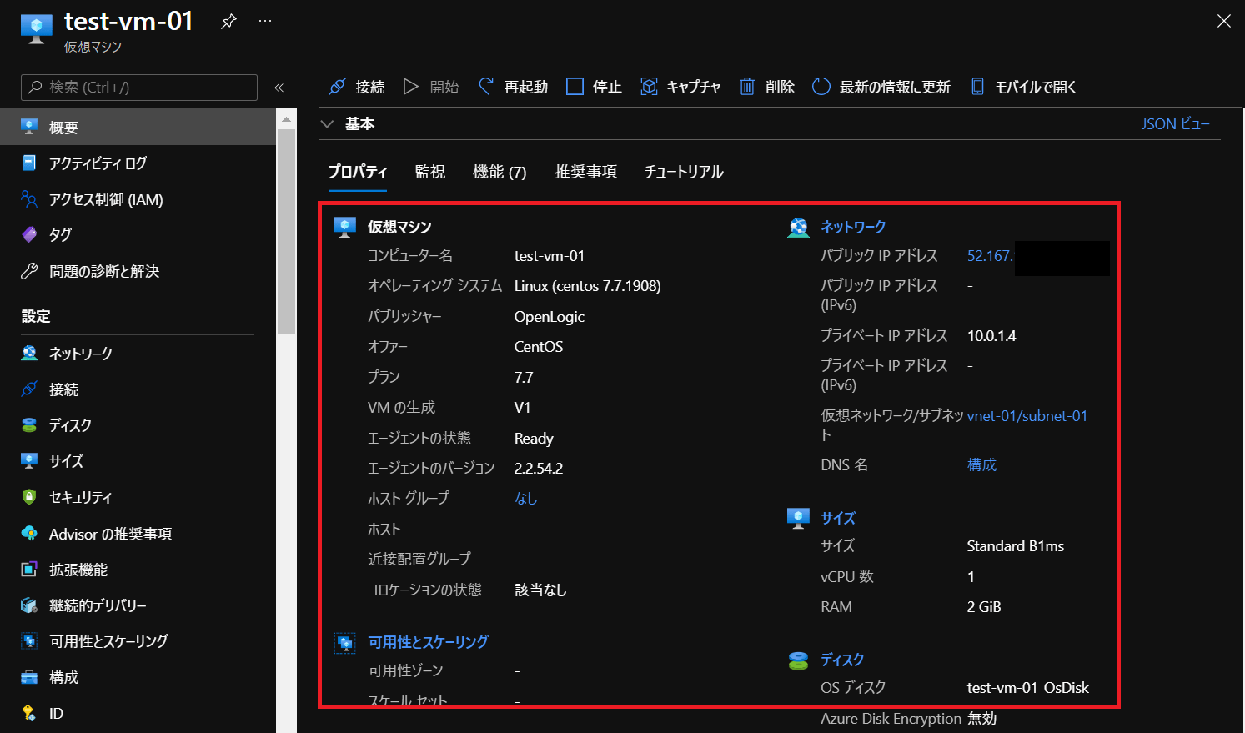Pin test-vm-01 using the pin icon

pos(228,22)
